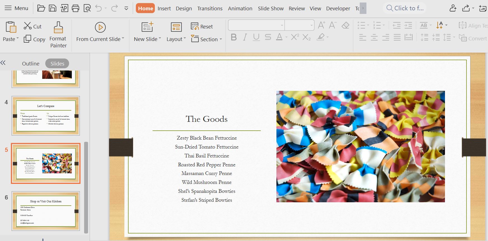Toggle Bold formatting
488x241 pixels.
pyautogui.click(x=234, y=37)
